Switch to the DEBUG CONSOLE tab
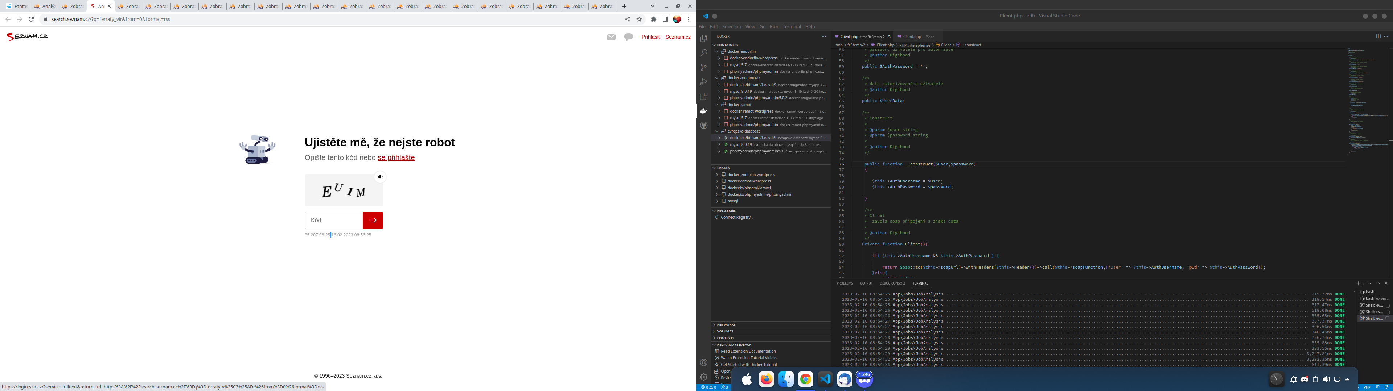Screen dimensions: 1393x391 pyautogui.click(x=892, y=283)
